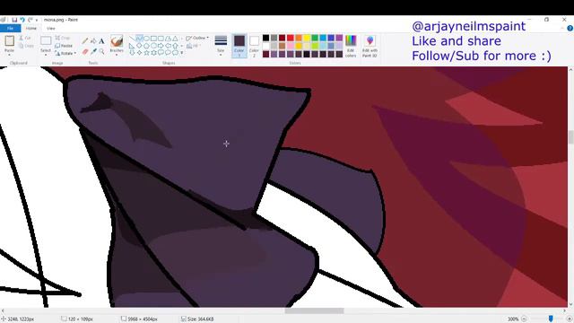Click the Select rectangle button

point(46,40)
